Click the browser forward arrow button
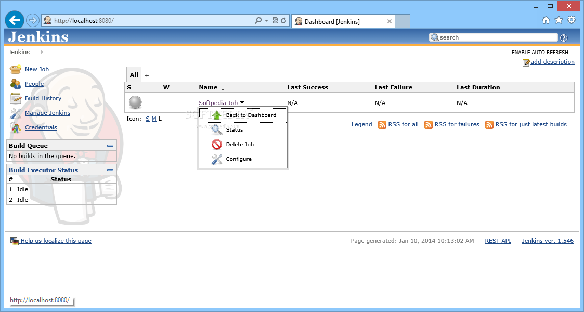The width and height of the screenshot is (584, 312). click(x=33, y=20)
